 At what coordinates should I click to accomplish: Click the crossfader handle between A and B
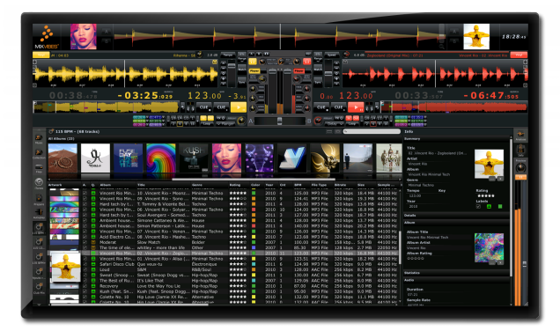click(x=280, y=121)
